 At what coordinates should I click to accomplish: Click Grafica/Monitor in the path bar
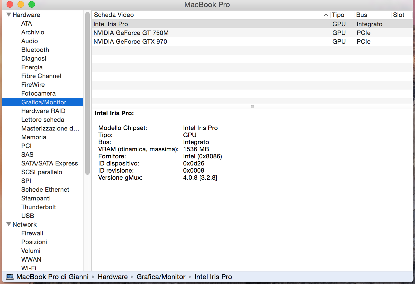[x=161, y=277]
